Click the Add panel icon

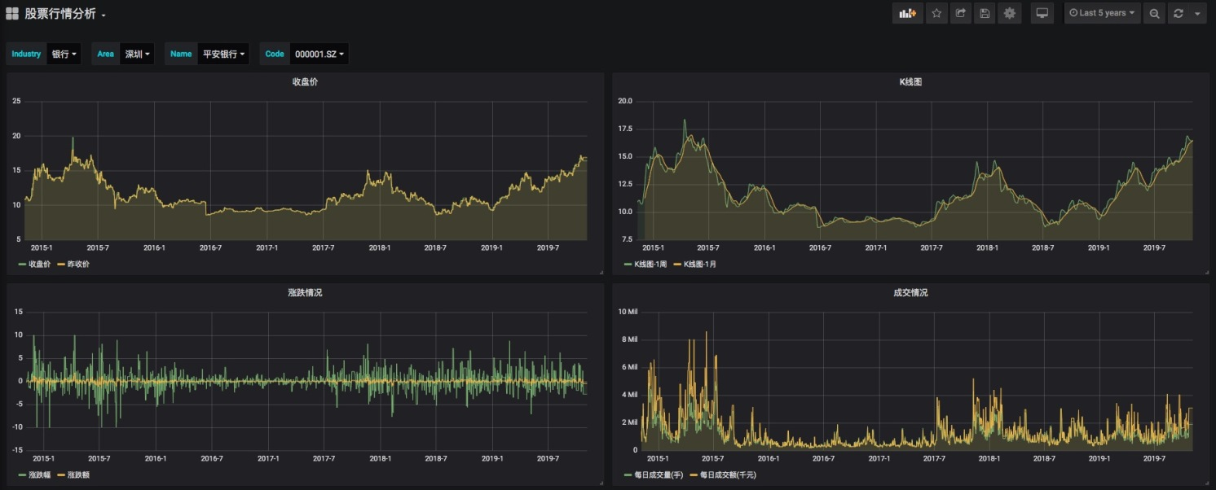tap(907, 13)
